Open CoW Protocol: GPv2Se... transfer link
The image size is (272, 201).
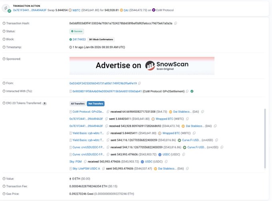tap(88, 111)
